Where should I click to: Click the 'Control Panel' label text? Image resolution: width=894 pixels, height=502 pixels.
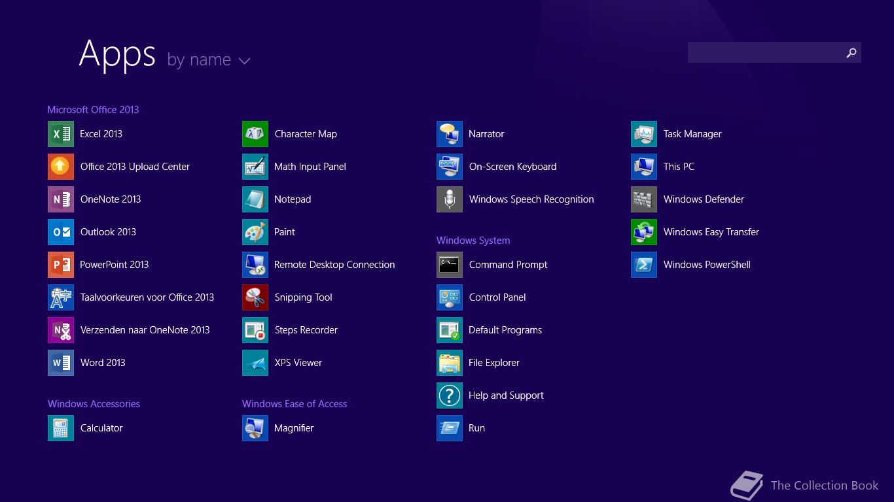tap(497, 297)
